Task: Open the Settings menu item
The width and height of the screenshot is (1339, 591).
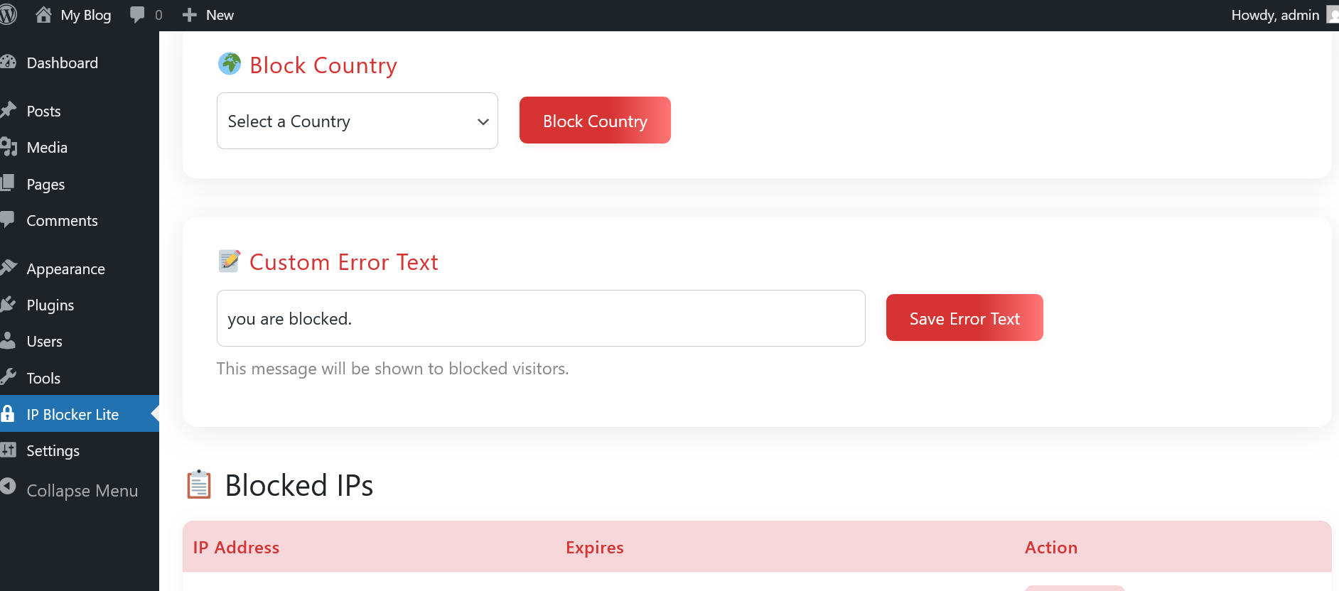Action: [53, 451]
